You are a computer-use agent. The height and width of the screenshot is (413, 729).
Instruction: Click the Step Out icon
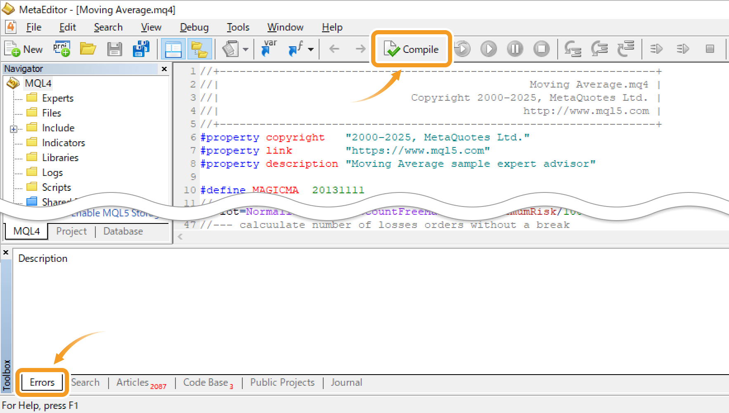[625, 49]
